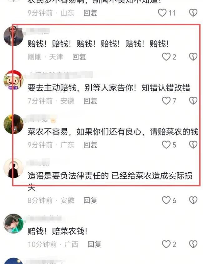
Task: Reply to the 10分钟前 Guangxi comment
Action: 94,244
